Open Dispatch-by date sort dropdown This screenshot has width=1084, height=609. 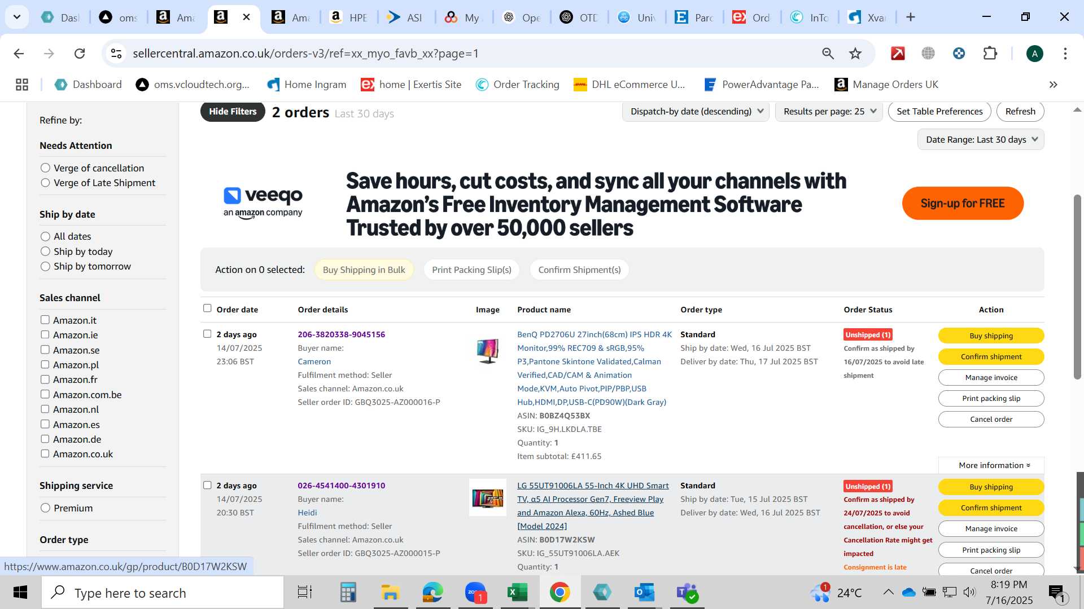696,112
